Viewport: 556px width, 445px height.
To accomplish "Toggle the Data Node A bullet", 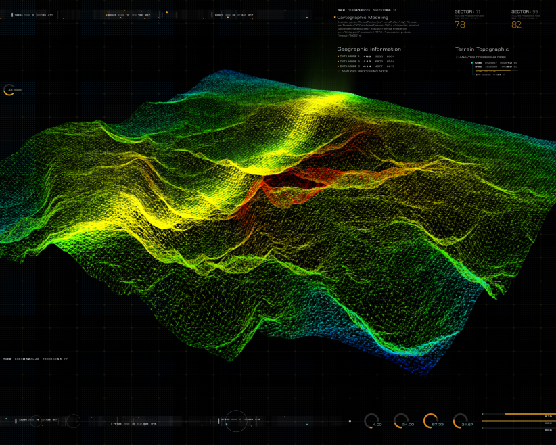I will (338, 57).
